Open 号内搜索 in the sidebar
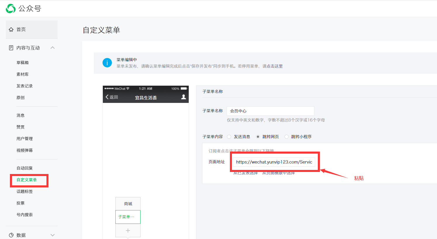 click(x=25, y=215)
